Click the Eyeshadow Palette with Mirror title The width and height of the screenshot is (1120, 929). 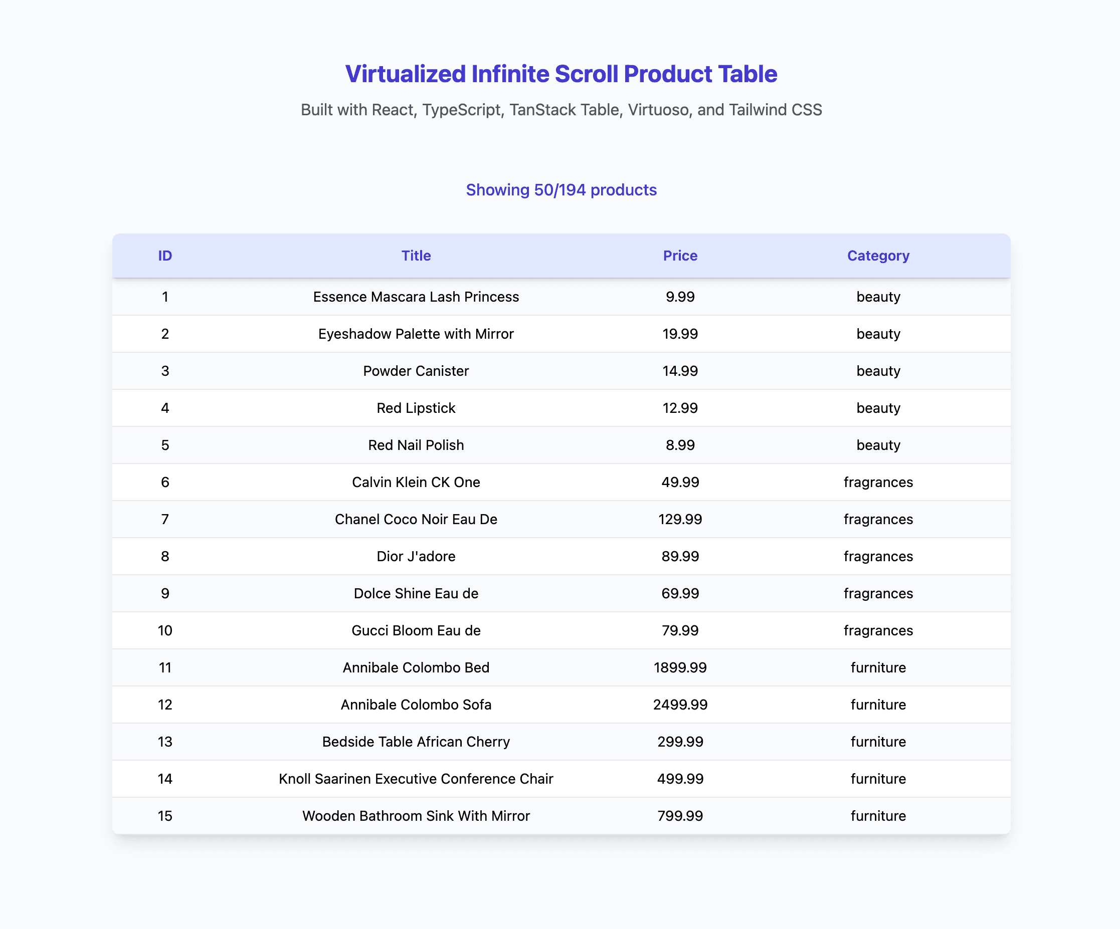[416, 334]
